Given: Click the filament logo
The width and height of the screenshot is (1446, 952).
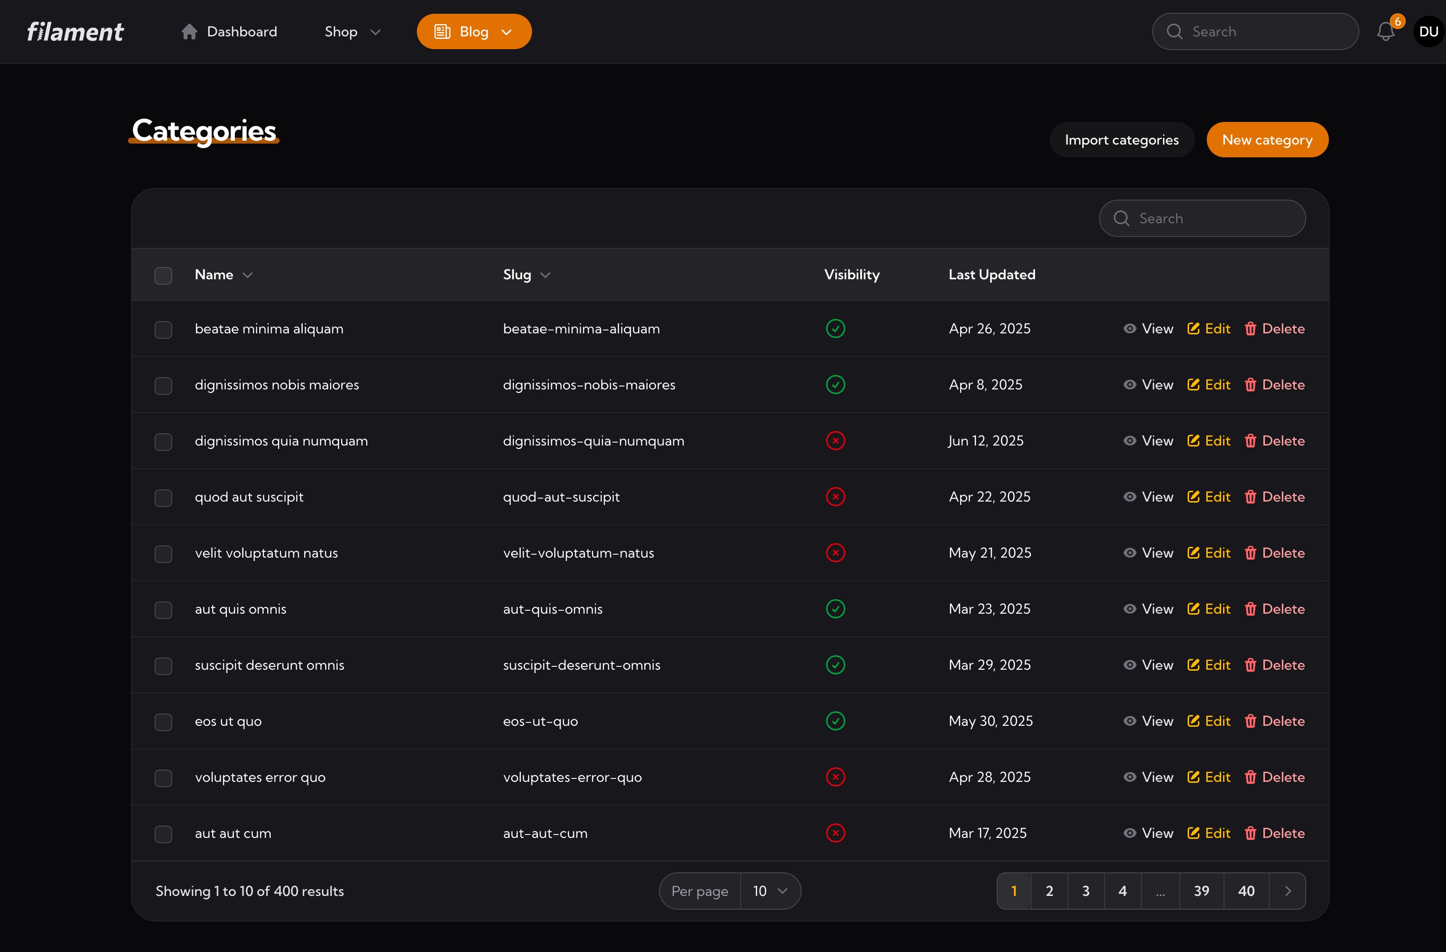Looking at the screenshot, I should pyautogui.click(x=75, y=31).
